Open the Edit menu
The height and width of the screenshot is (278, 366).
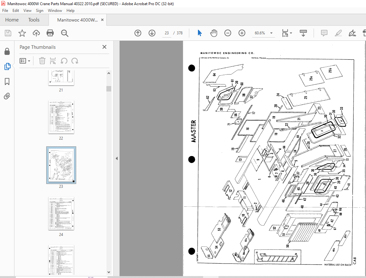(16, 11)
